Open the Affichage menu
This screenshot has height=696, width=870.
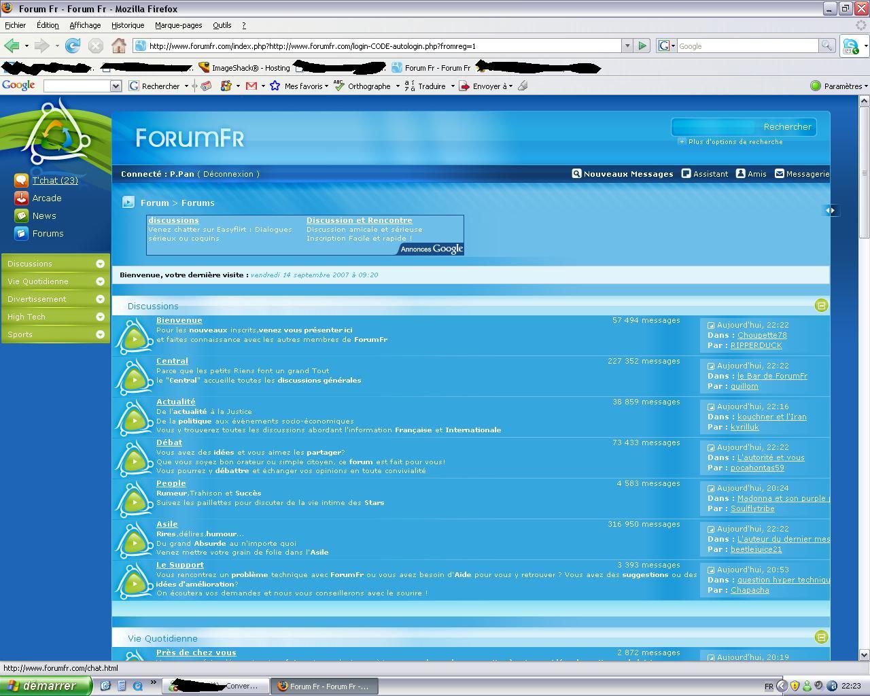click(85, 25)
